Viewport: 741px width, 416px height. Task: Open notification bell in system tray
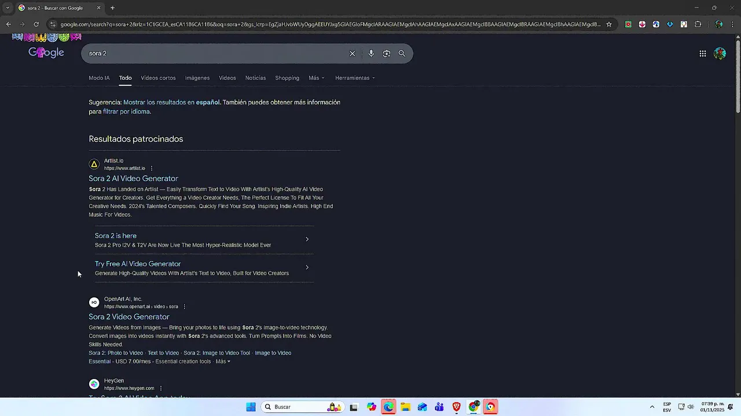730,407
